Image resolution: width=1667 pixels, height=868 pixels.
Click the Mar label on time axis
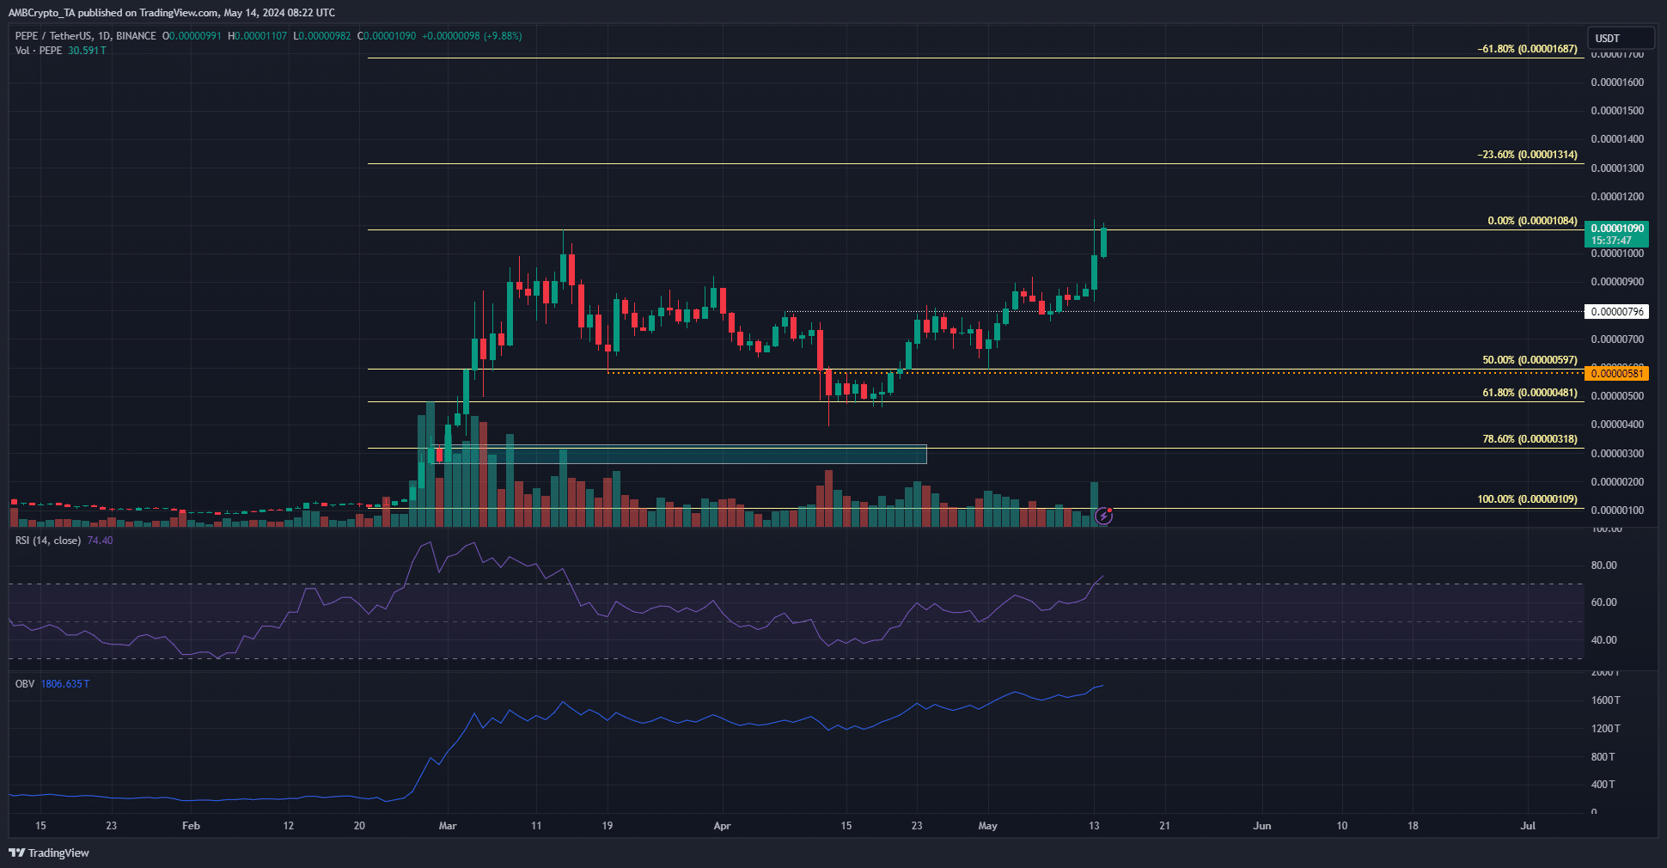448,826
